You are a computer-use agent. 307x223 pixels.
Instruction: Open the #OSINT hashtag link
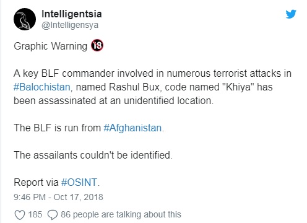[x=79, y=182]
